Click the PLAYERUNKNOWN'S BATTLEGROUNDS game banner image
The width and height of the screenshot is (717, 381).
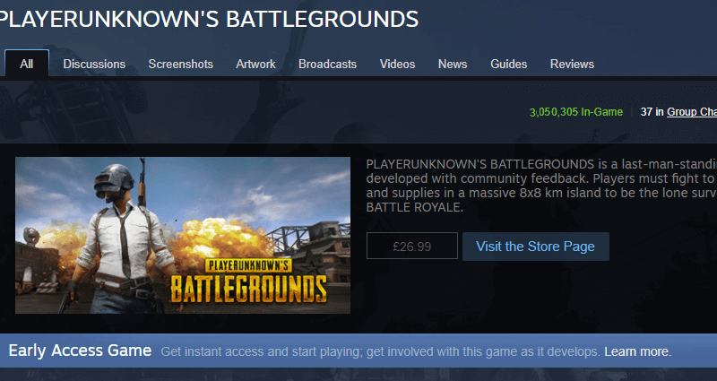click(x=183, y=235)
